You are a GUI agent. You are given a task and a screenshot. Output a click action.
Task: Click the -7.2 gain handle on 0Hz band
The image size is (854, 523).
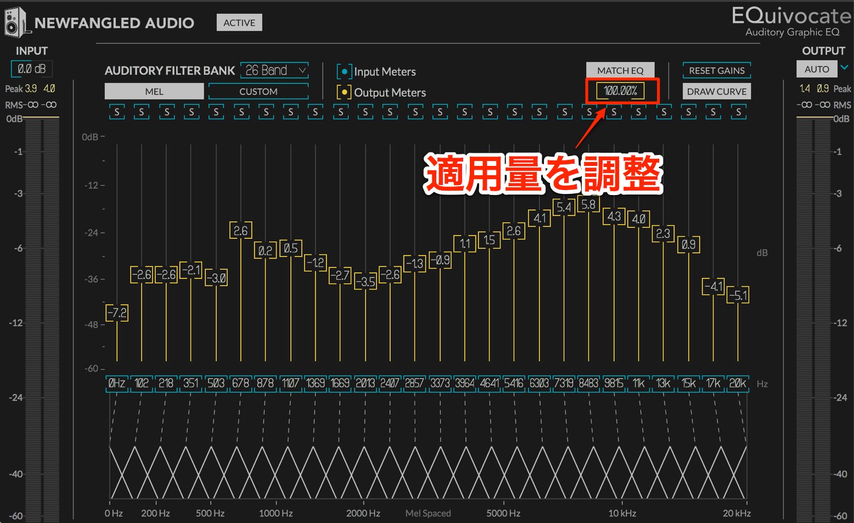pyautogui.click(x=117, y=313)
